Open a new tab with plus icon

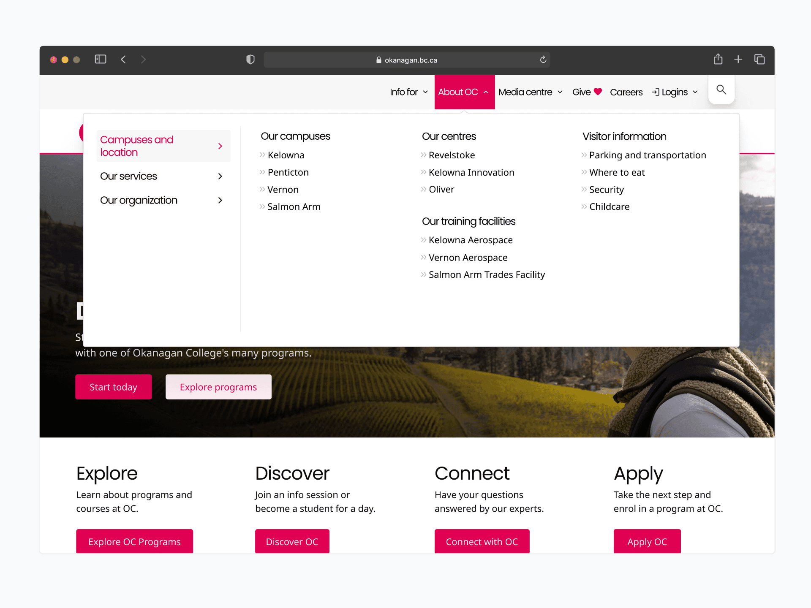tap(738, 60)
